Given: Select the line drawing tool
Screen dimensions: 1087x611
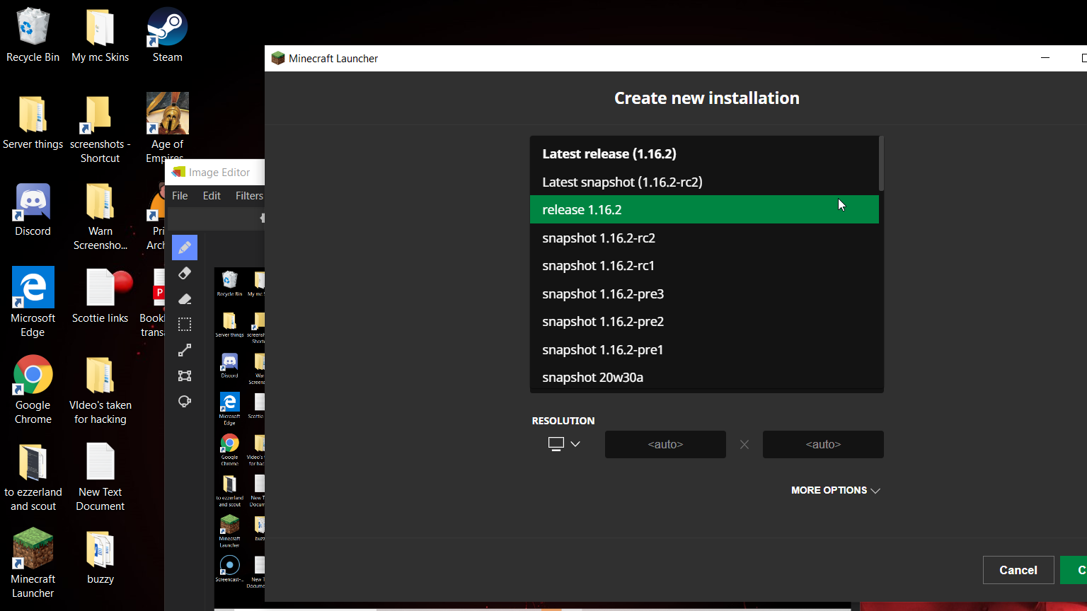Looking at the screenshot, I should pyautogui.click(x=185, y=350).
